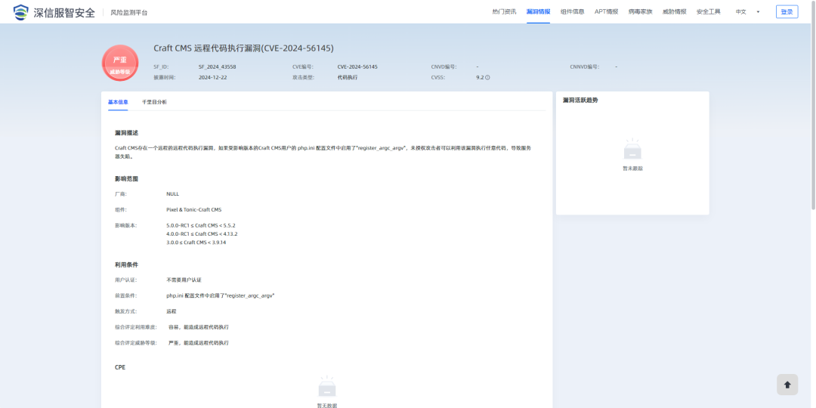Click the 利用条件 heading

[x=126, y=264]
